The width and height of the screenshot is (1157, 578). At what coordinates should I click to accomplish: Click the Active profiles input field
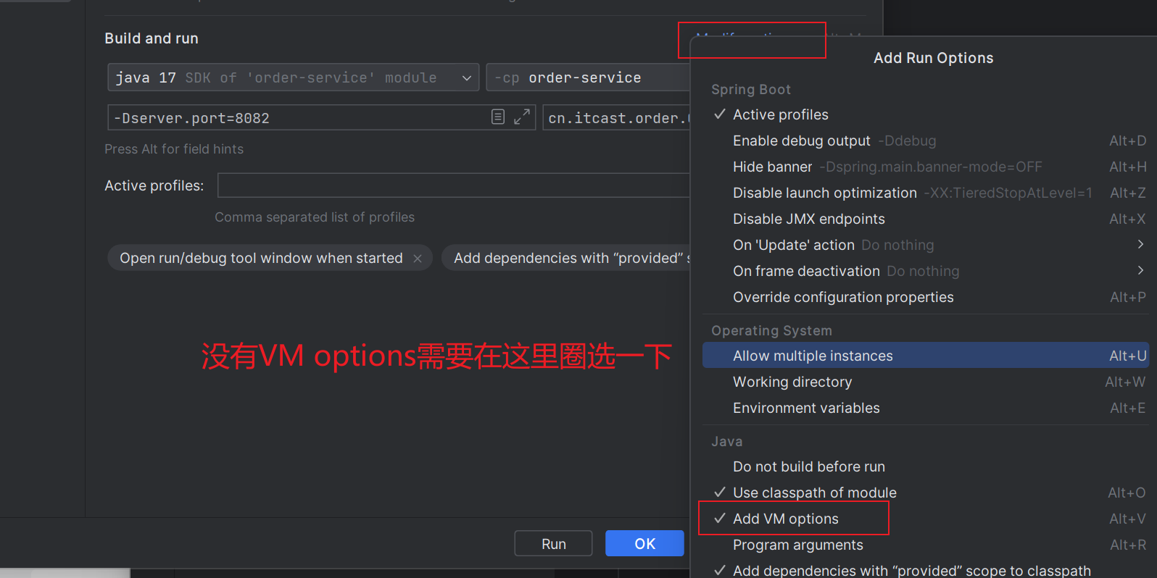click(454, 185)
